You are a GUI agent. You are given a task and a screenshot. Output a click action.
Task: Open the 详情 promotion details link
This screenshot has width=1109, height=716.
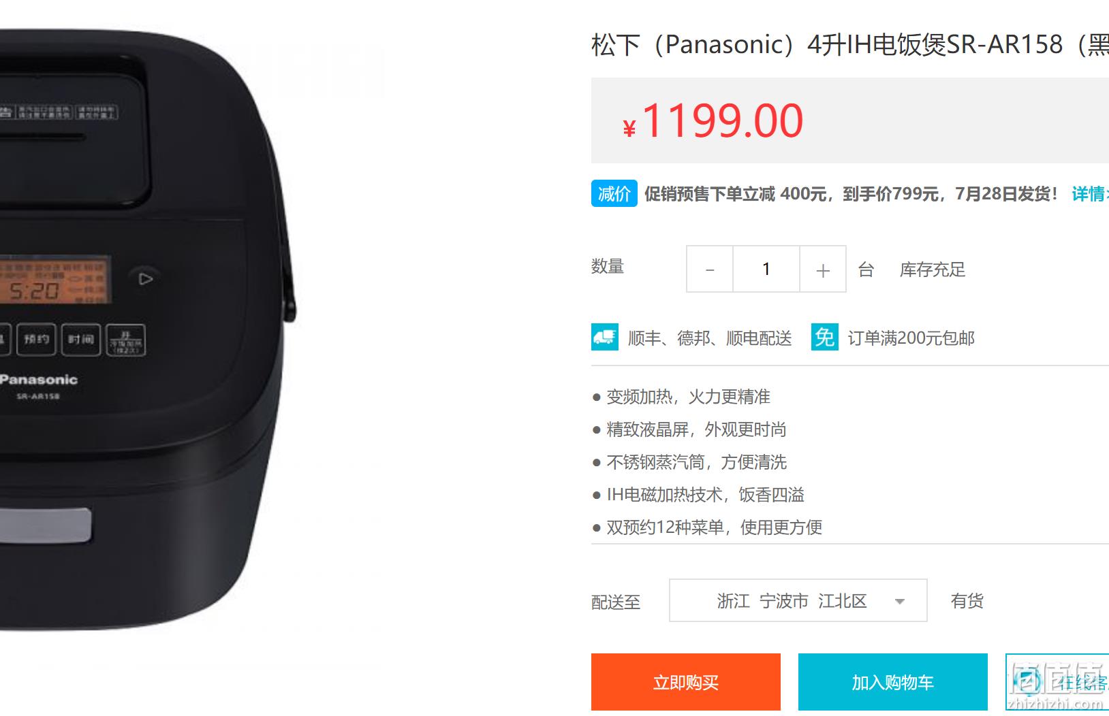tap(1090, 194)
